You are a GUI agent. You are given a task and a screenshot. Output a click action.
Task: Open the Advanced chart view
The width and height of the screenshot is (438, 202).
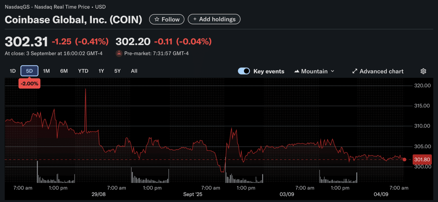(378, 71)
